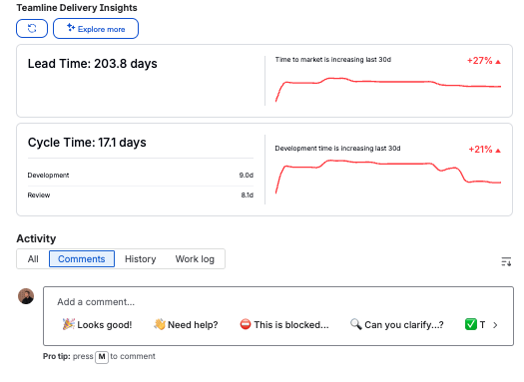This screenshot has width=524, height=382.
Task: Click the +21% cycle time change indicator
Action: pos(484,150)
